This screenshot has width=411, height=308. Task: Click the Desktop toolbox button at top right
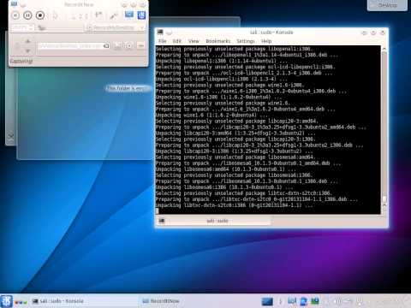click(387, 5)
